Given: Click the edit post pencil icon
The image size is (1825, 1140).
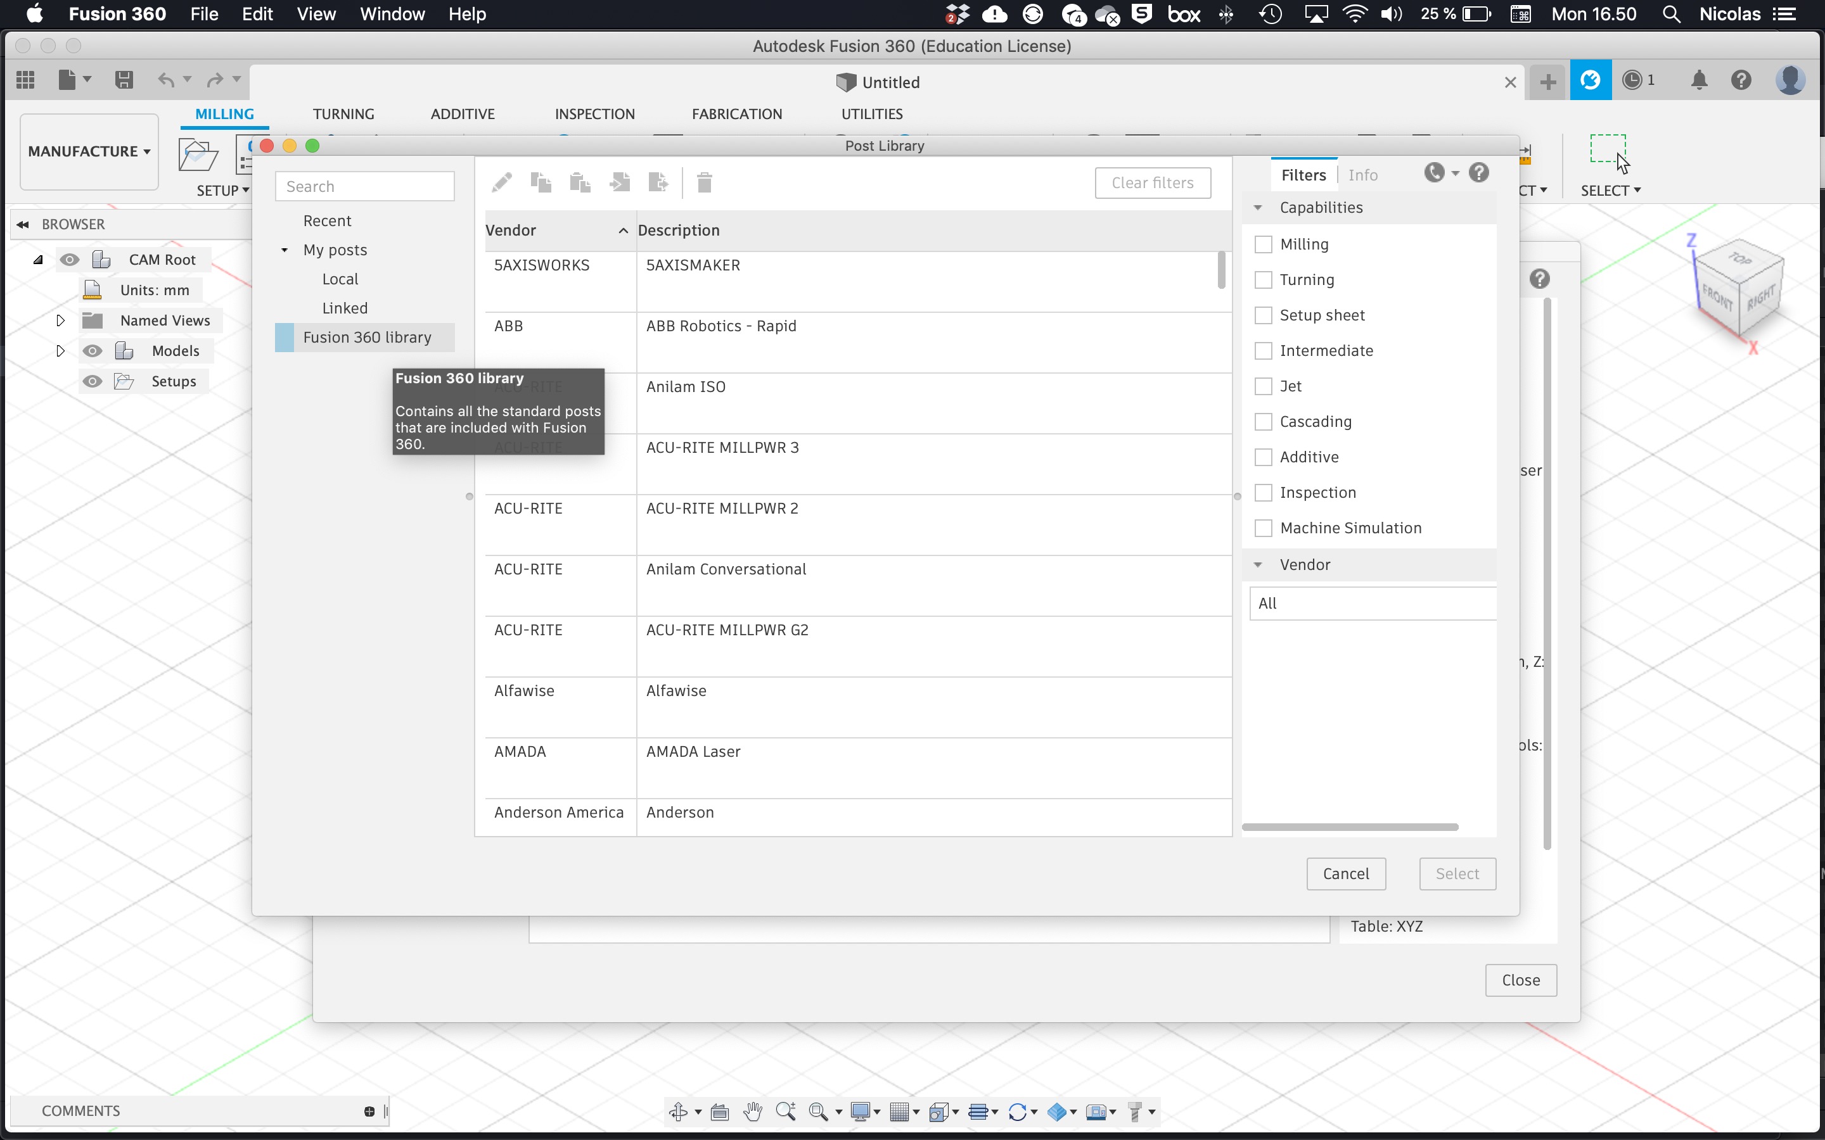Looking at the screenshot, I should click(x=501, y=182).
